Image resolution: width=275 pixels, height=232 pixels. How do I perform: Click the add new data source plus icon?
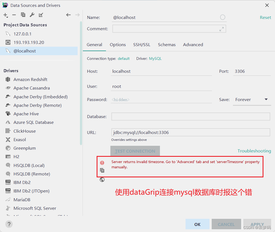(5, 15)
